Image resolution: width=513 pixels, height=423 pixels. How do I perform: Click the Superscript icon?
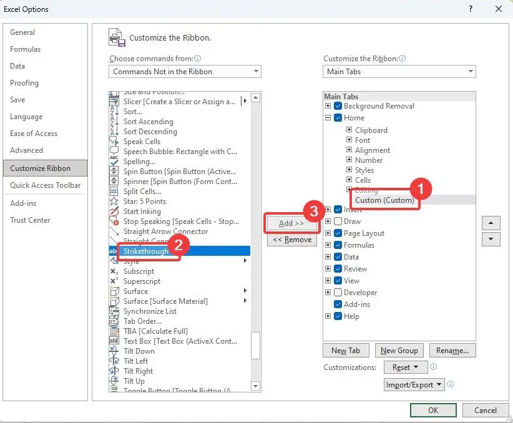pyautogui.click(x=114, y=281)
